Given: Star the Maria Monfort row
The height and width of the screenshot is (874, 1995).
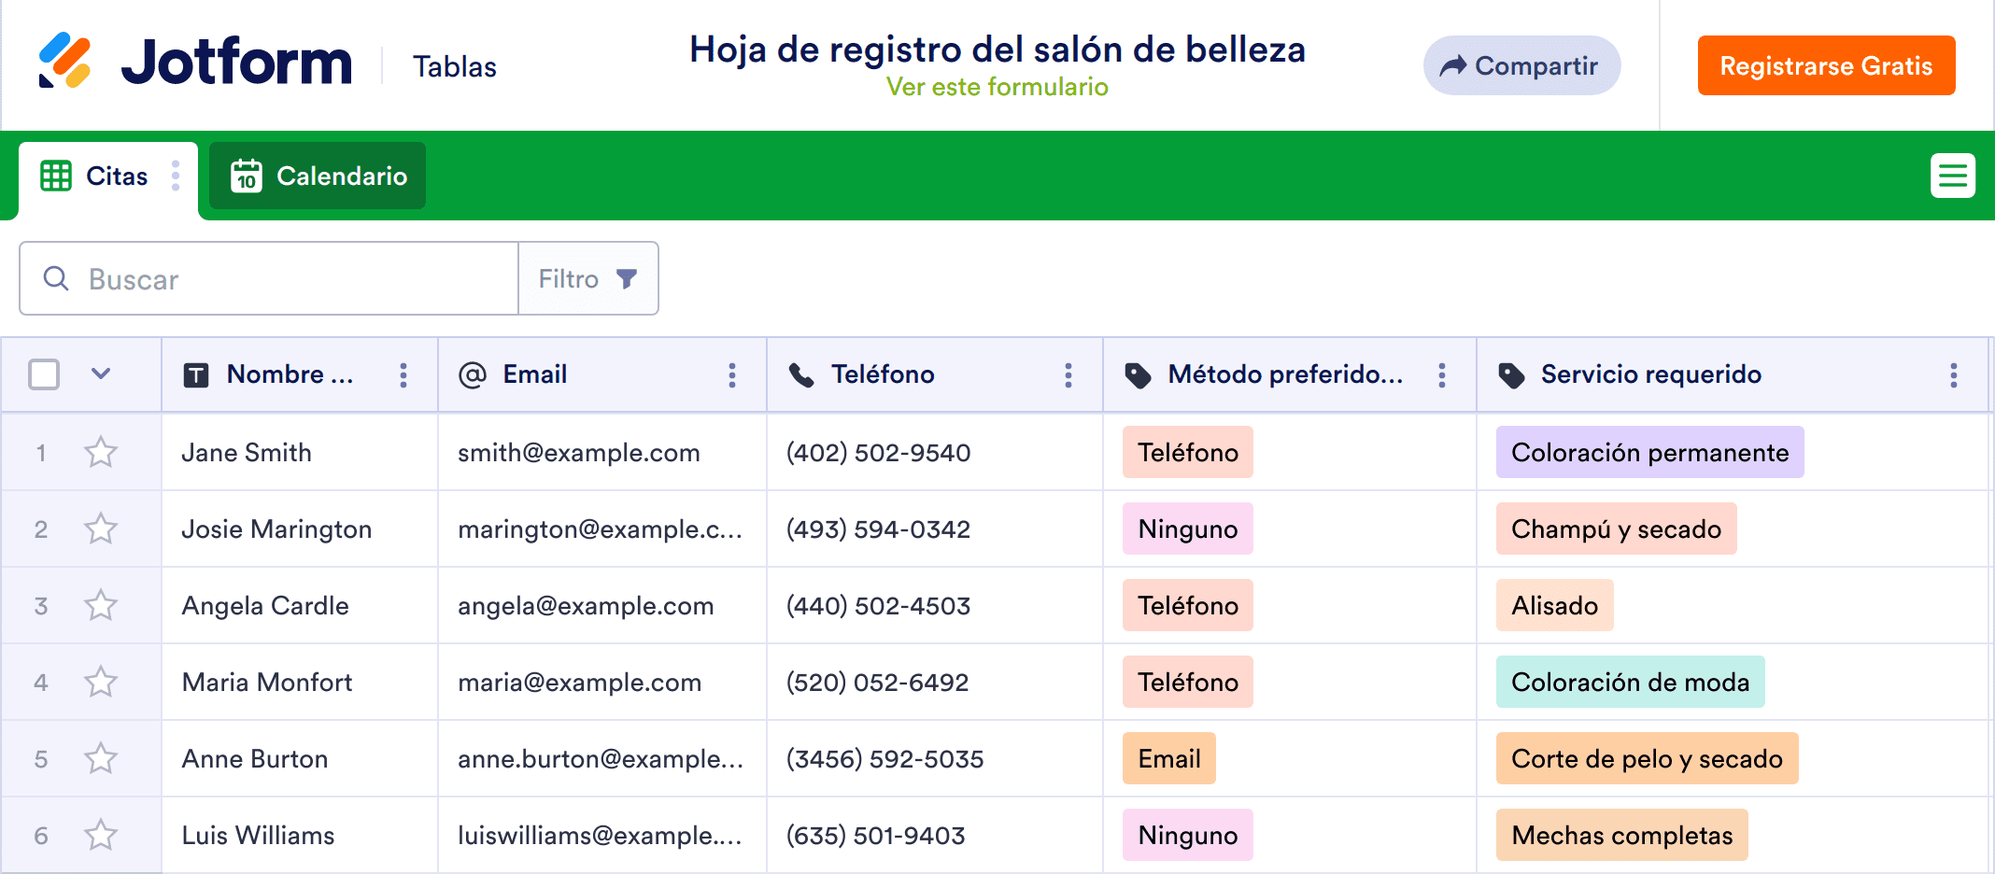Looking at the screenshot, I should pos(101,683).
